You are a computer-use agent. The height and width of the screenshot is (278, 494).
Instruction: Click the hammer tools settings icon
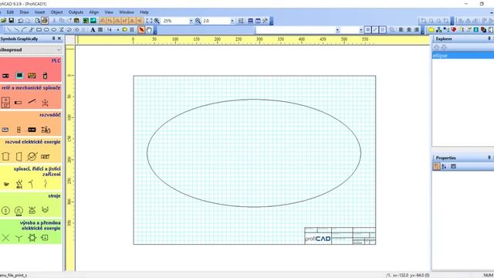[265, 21]
